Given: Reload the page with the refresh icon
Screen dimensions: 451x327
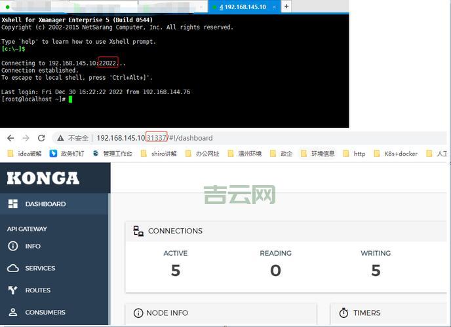Looking at the screenshot, I should tap(41, 138).
